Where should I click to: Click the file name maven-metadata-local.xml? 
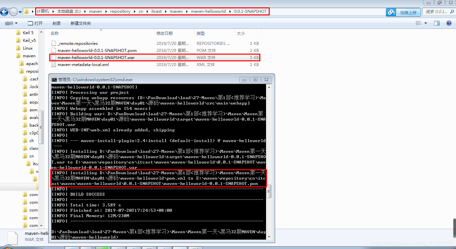point(83,65)
